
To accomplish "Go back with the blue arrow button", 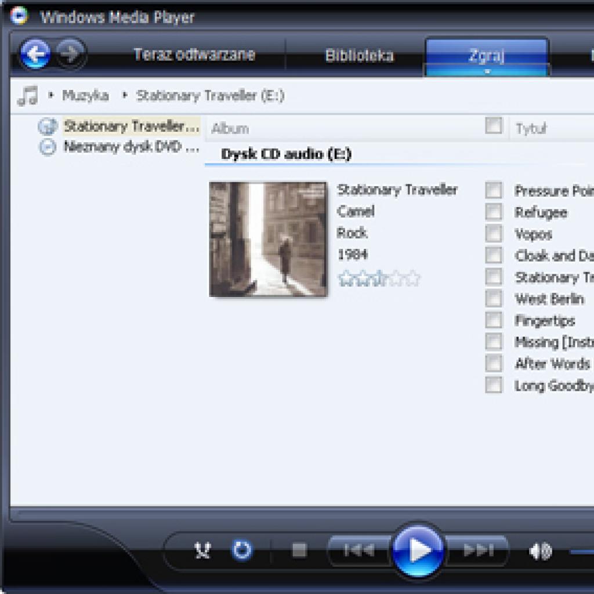I will pos(35,54).
